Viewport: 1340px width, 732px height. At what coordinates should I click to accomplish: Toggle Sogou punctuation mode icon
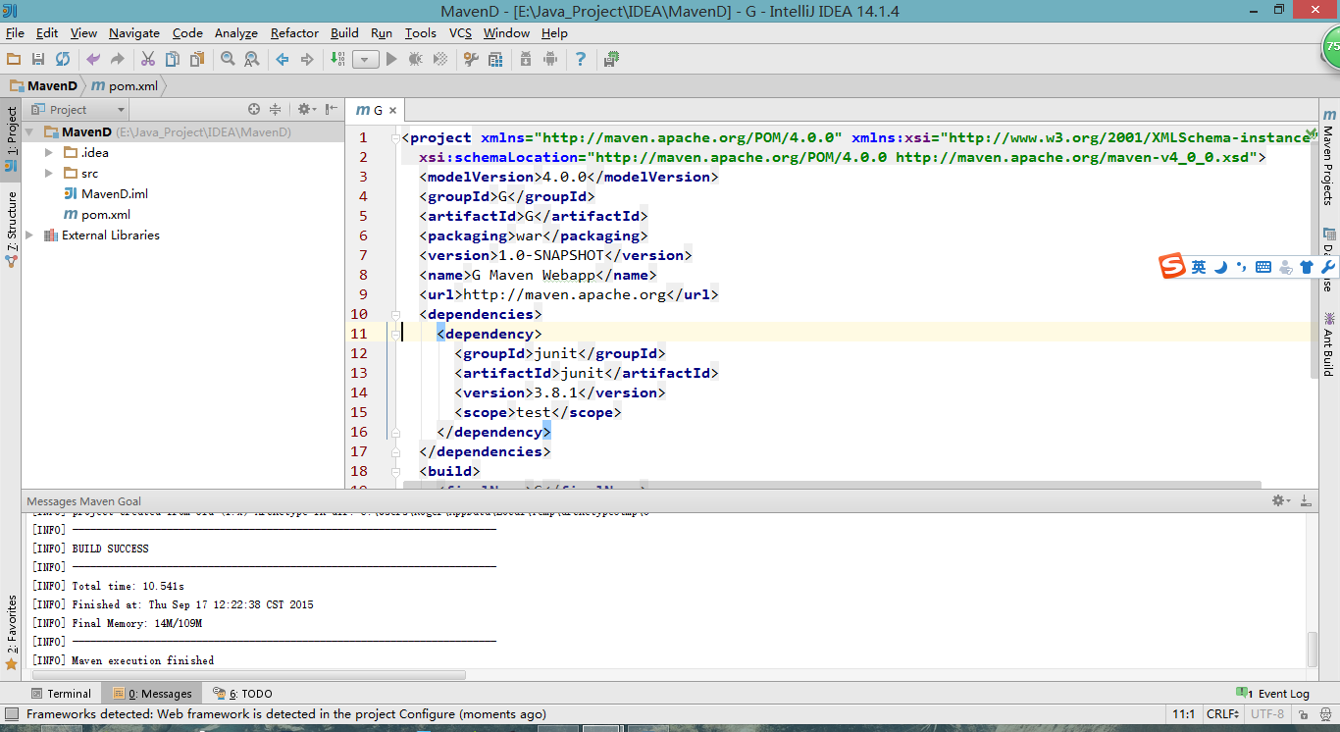(x=1241, y=266)
